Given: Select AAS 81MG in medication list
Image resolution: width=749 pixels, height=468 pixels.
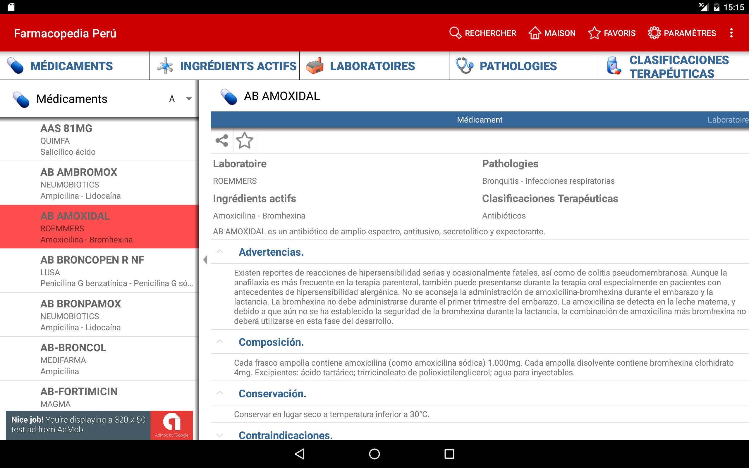Looking at the screenshot, I should tap(99, 139).
